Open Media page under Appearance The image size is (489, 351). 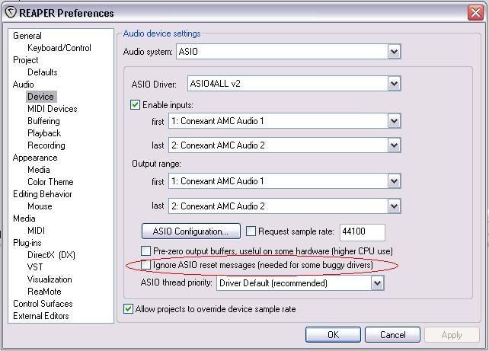click(39, 170)
